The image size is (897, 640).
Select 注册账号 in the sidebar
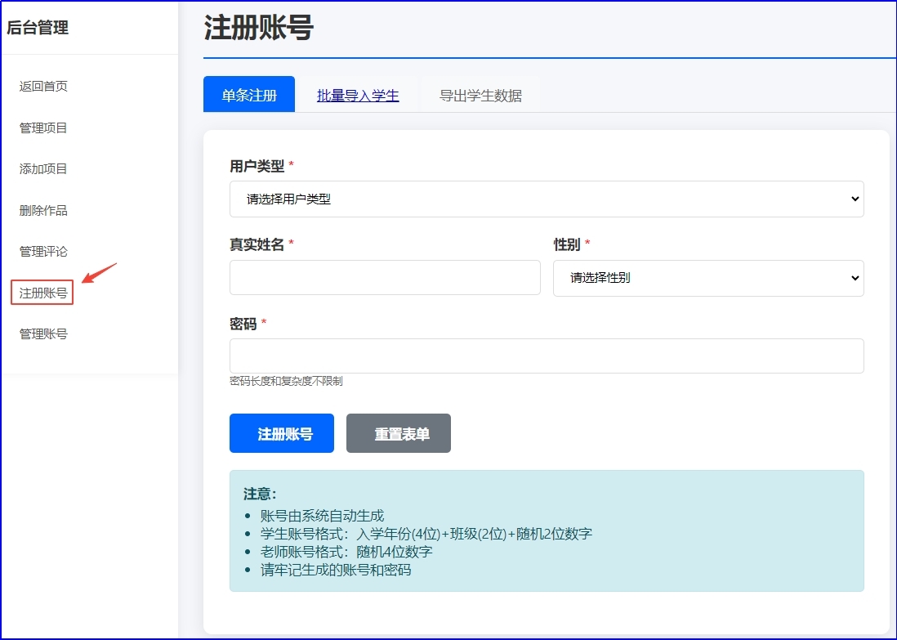click(42, 293)
